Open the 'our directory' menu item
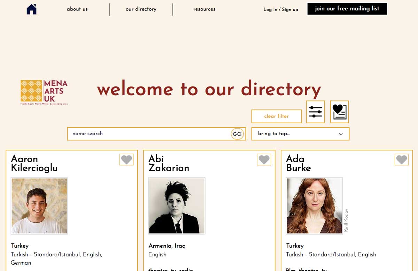418x271 pixels. pos(141,9)
